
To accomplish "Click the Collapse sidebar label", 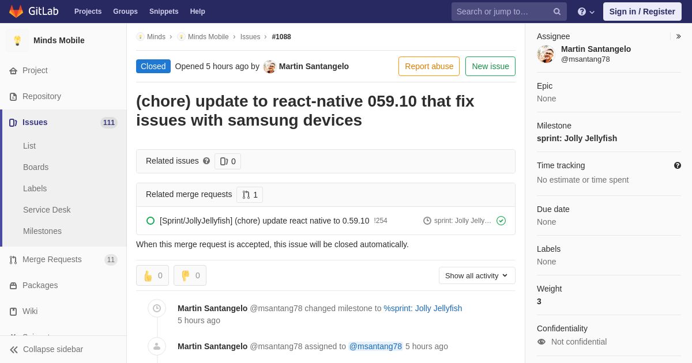I will (x=53, y=349).
